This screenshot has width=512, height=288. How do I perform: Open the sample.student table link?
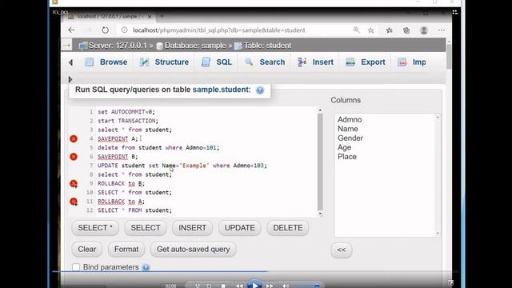[x=222, y=90]
